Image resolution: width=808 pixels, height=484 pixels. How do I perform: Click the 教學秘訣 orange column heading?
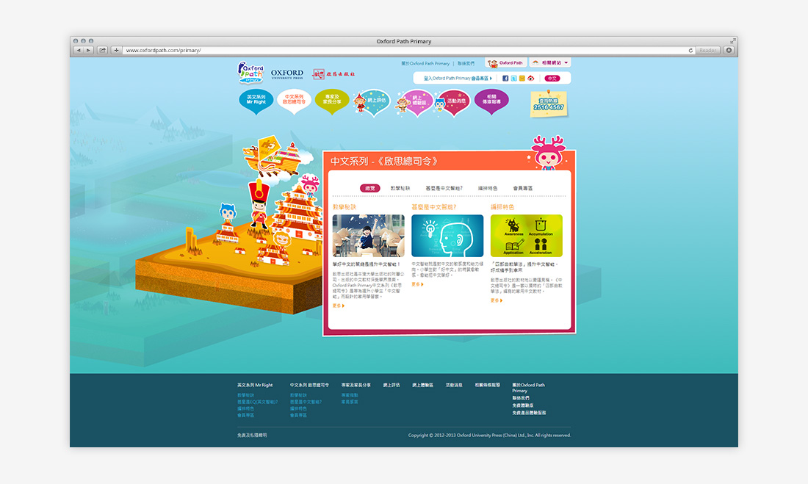345,207
